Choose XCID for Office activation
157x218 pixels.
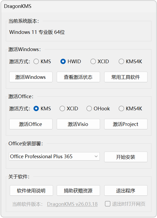(62, 108)
